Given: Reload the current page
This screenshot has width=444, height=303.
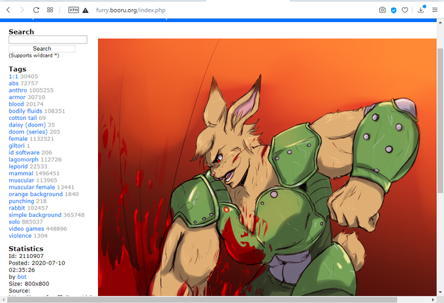Looking at the screenshot, I should (x=36, y=10).
